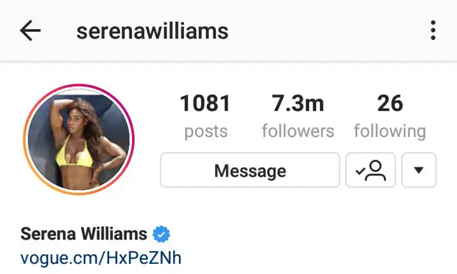The image size is (457, 274).
Task: Tap the 26 following number
Action: (390, 103)
